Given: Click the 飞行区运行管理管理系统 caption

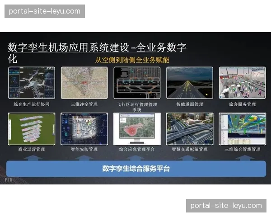Looking at the screenshot, I should (137, 107).
